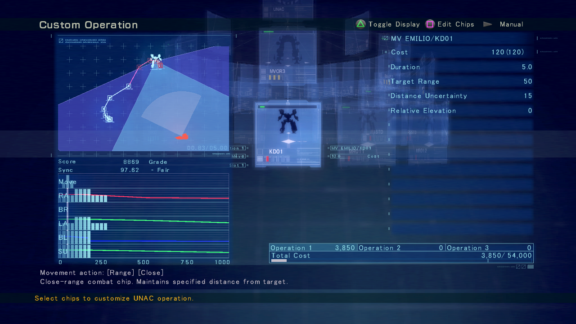Toggle the checkbox beside MV EMILIO/KD01 title

386,39
